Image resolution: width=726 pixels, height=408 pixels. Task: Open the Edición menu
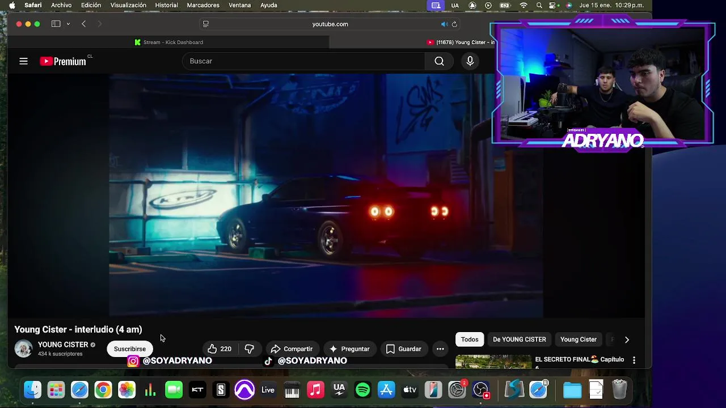(x=91, y=5)
